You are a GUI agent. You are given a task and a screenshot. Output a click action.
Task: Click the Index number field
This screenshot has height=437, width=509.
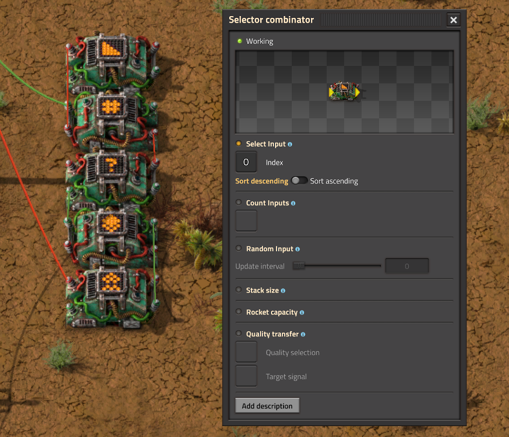(x=246, y=162)
